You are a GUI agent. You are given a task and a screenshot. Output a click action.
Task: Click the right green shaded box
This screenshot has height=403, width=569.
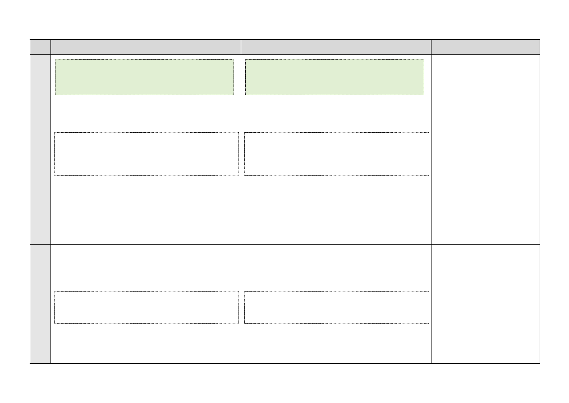coord(335,77)
